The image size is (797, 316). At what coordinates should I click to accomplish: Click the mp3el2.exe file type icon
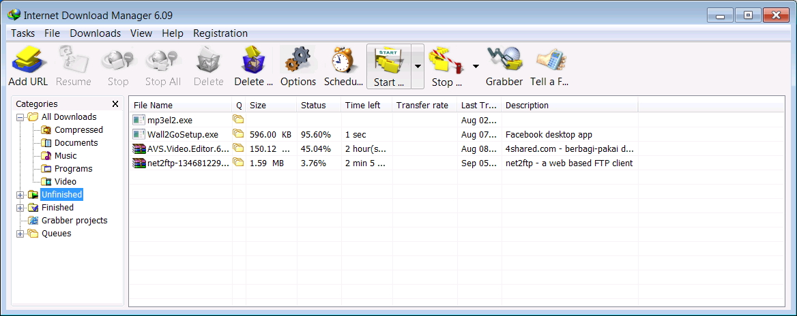[x=139, y=121]
